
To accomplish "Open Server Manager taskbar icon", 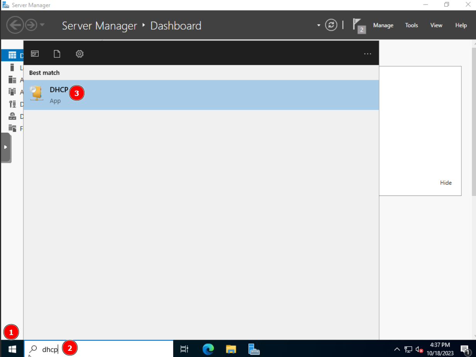I will (x=253, y=349).
